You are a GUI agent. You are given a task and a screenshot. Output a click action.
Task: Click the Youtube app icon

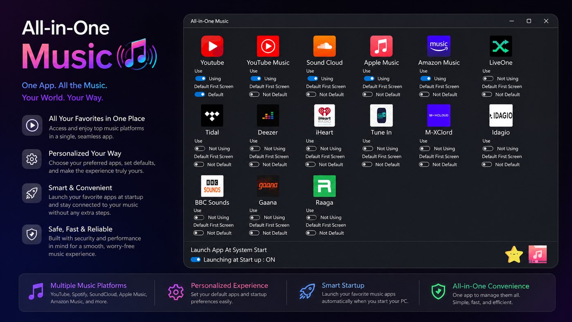pyautogui.click(x=212, y=46)
